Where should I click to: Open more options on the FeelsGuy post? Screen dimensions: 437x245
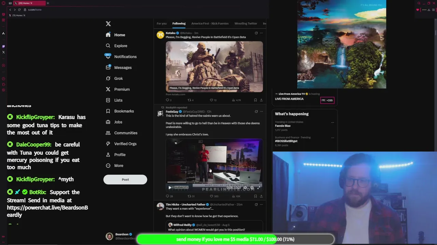pyautogui.click(x=261, y=112)
